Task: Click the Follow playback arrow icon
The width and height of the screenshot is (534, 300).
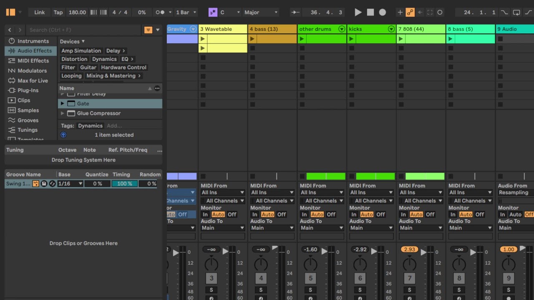Action: point(295,12)
